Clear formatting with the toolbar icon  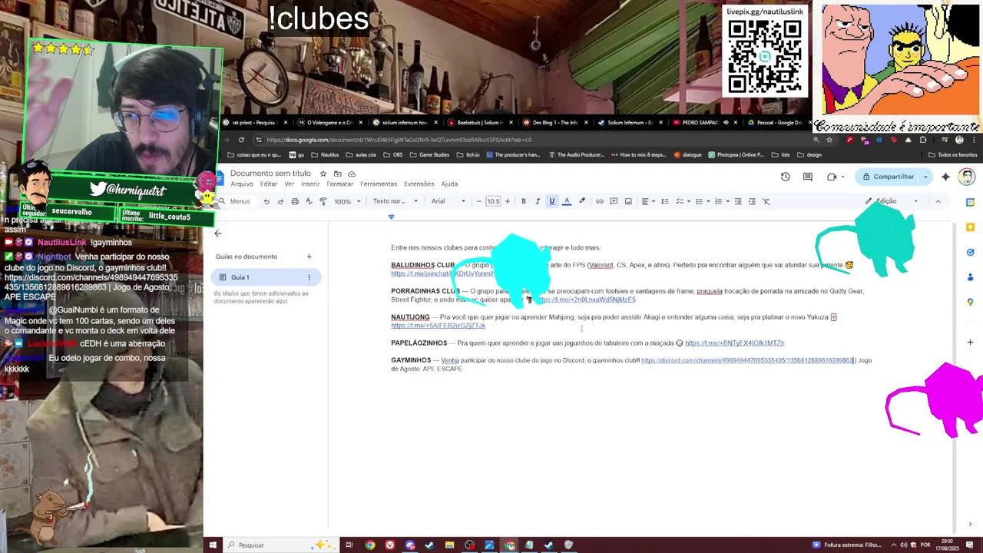point(766,201)
